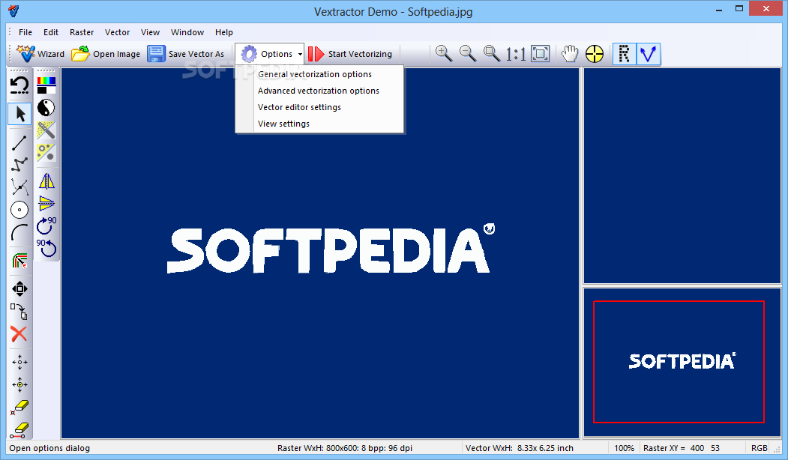788x460 pixels.
Task: Select the four-arrow move tool
Action: coord(19,288)
